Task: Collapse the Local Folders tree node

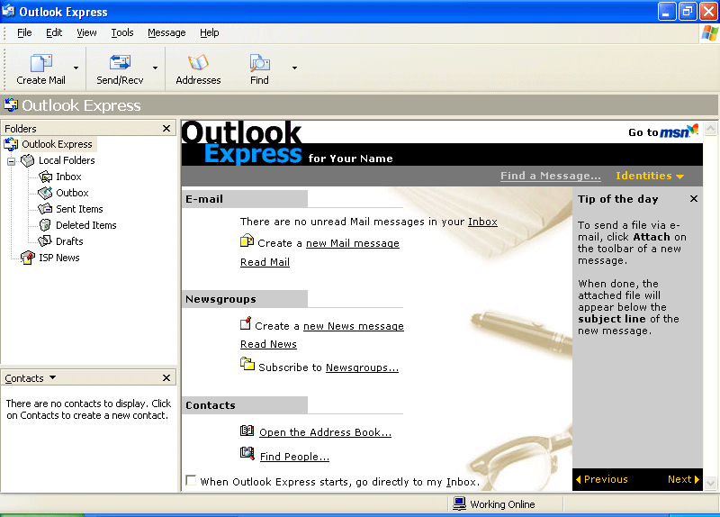Action: (12, 160)
